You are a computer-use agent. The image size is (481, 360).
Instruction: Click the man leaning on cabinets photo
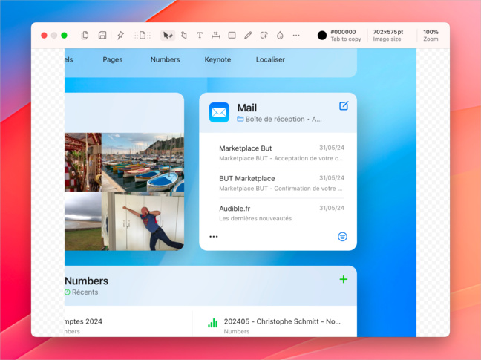coord(143,221)
